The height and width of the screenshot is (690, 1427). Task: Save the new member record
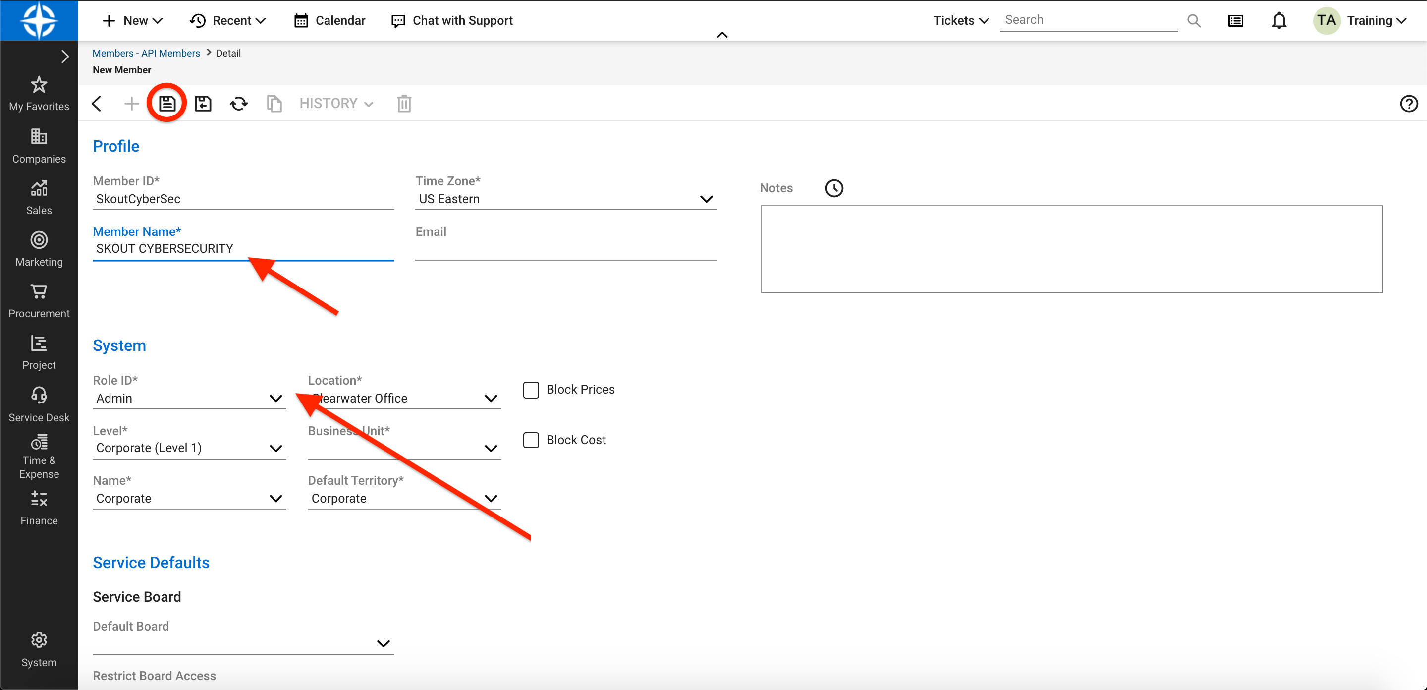(x=167, y=103)
